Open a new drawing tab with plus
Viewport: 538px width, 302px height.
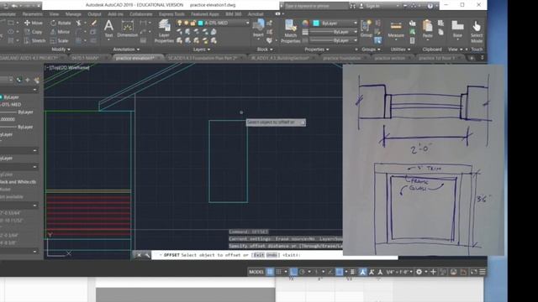pos(472,58)
